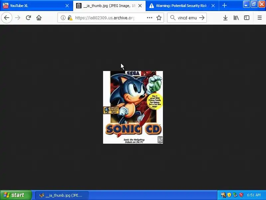This screenshot has height=200, width=266.
Task: Select the __ia_thumb.jpg taskbar button
Action: [62, 195]
